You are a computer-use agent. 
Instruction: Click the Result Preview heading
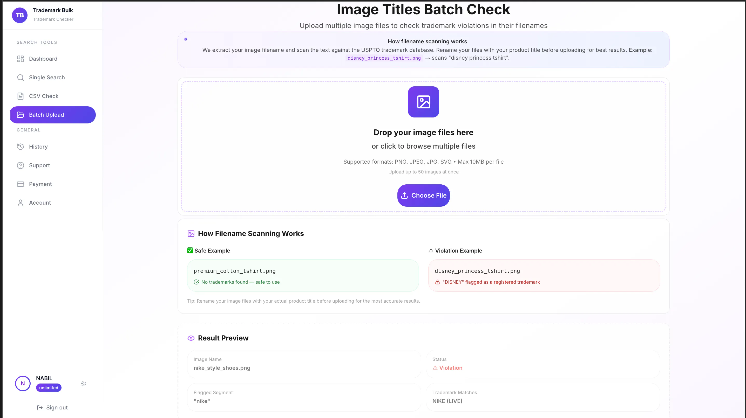pyautogui.click(x=223, y=338)
